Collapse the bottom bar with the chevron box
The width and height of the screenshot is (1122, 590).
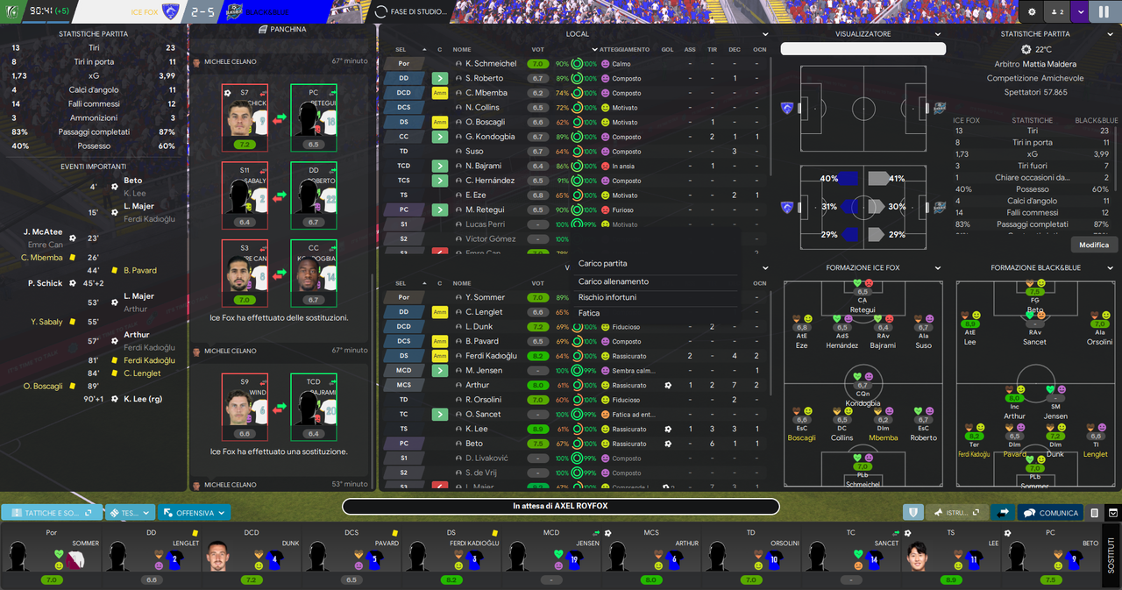click(1113, 513)
